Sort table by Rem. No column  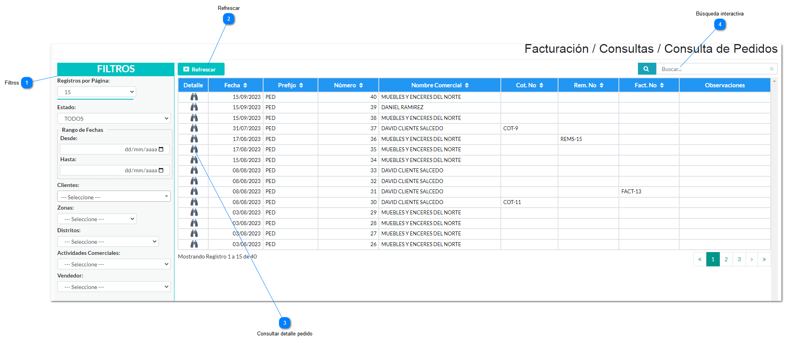coord(589,85)
